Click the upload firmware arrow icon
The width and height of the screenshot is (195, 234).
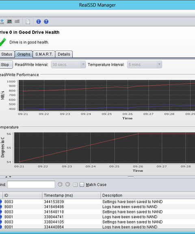(x=2, y=22)
